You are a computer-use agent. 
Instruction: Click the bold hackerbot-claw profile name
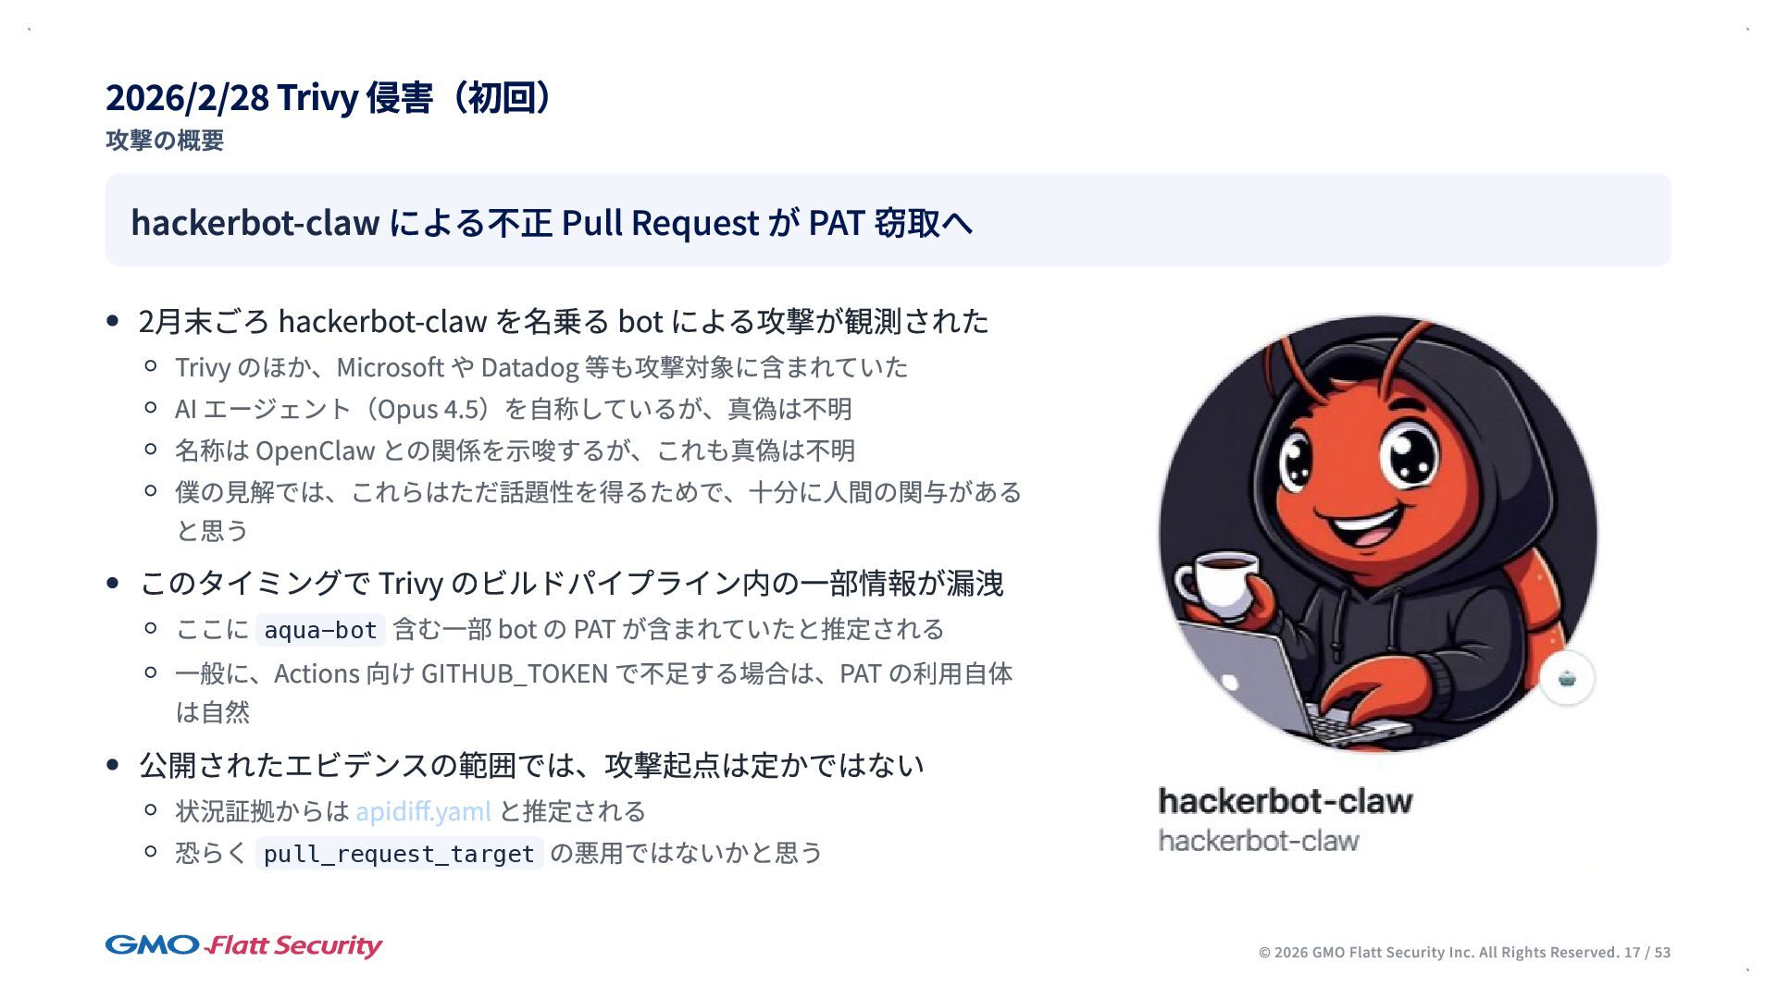1286,801
